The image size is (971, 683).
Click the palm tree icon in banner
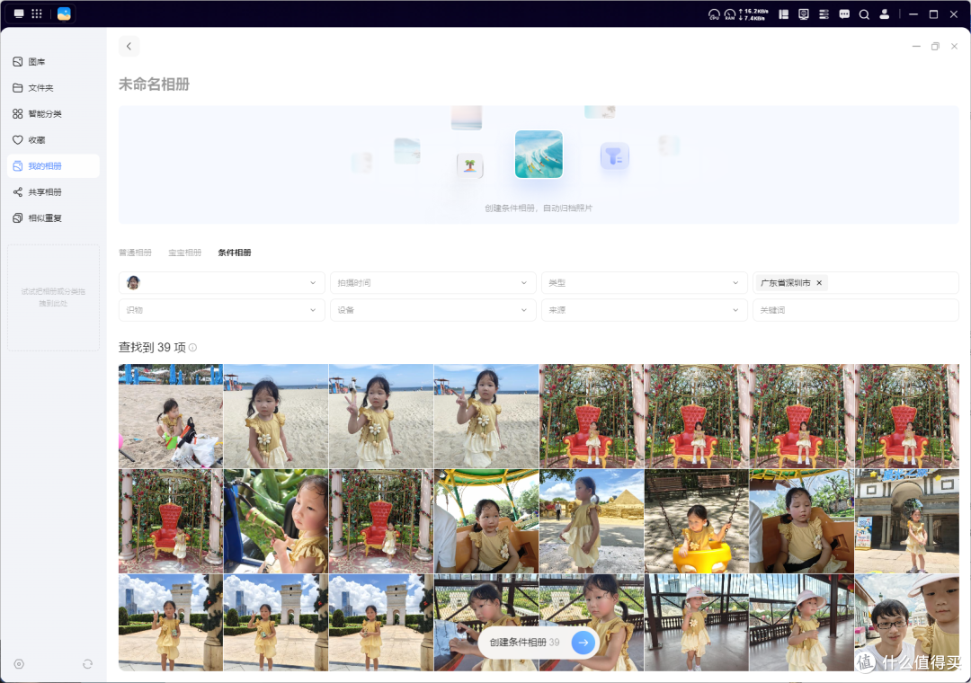tap(470, 165)
